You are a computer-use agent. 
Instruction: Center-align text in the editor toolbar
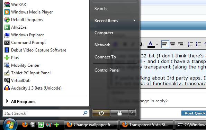click(173, 44)
